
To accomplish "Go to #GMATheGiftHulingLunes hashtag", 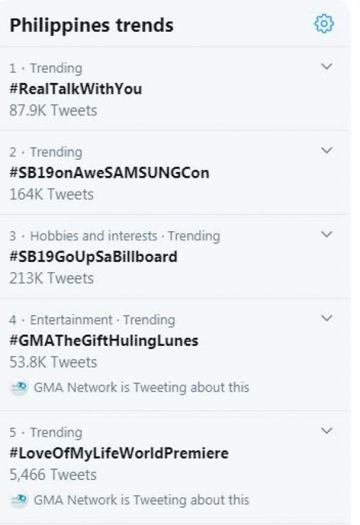I will [104, 341].
